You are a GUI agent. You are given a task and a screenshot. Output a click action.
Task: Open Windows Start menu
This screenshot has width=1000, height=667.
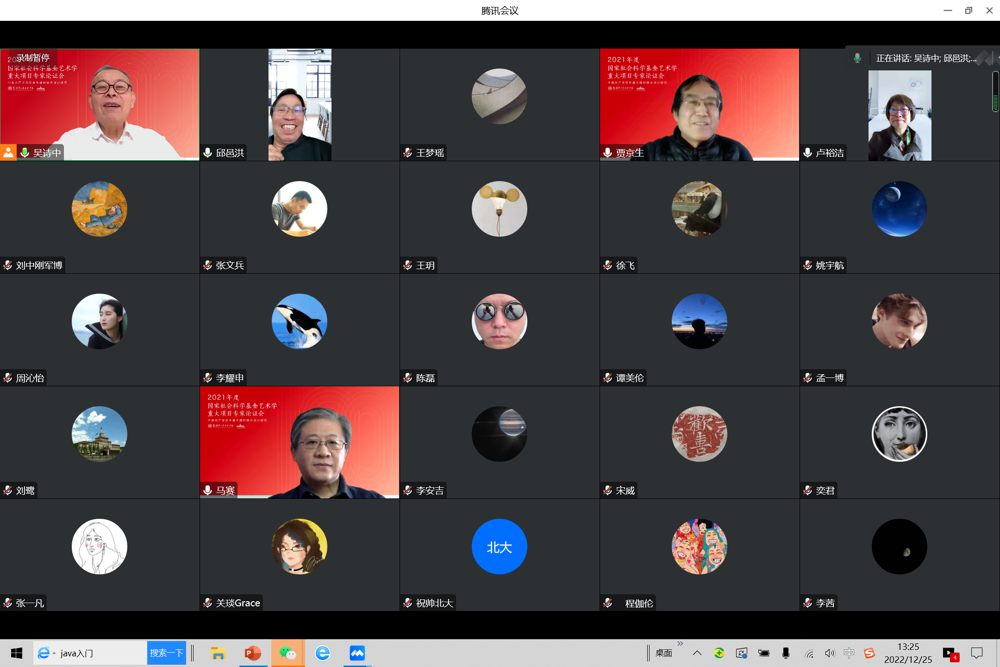17,653
